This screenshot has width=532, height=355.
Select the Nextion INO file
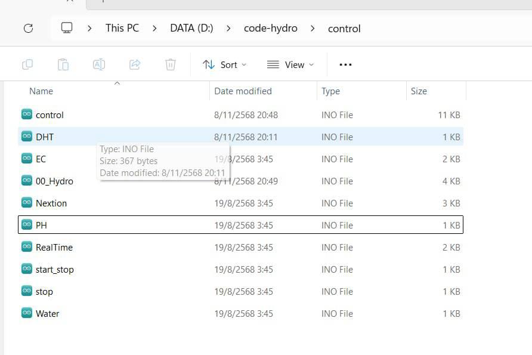point(51,203)
